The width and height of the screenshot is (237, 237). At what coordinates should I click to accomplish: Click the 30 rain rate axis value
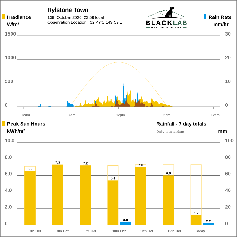point(228,34)
